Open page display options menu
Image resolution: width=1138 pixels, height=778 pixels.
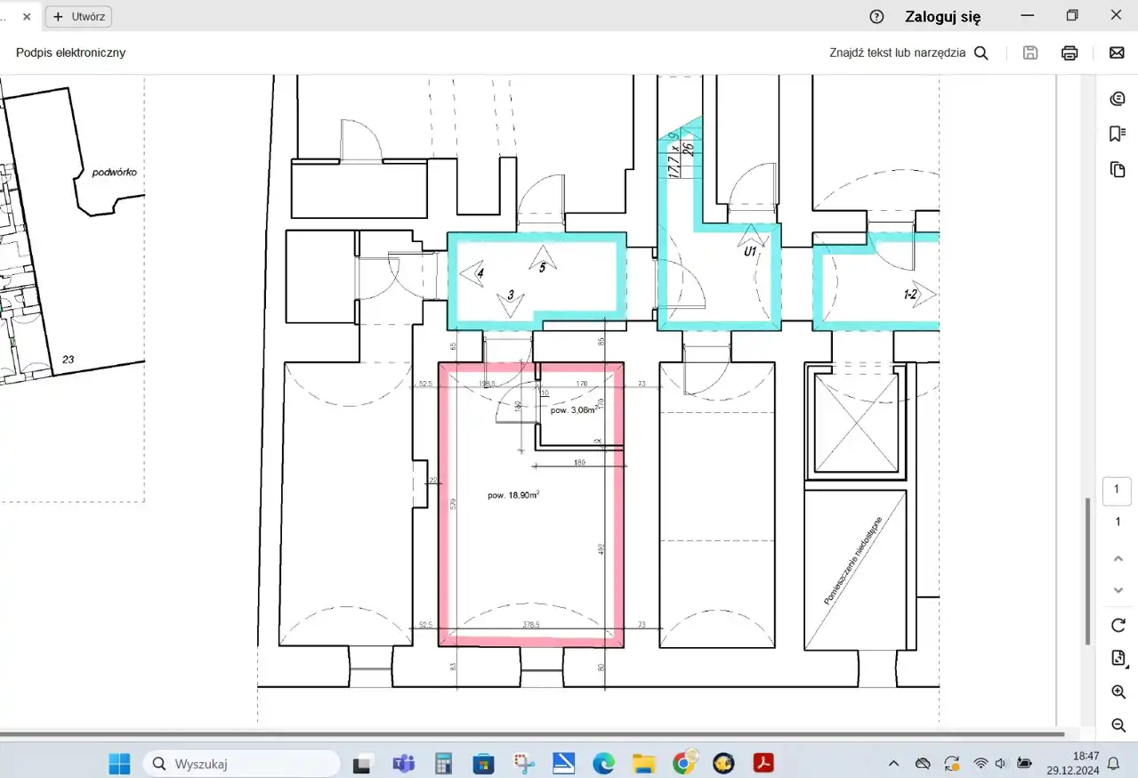[1118, 659]
